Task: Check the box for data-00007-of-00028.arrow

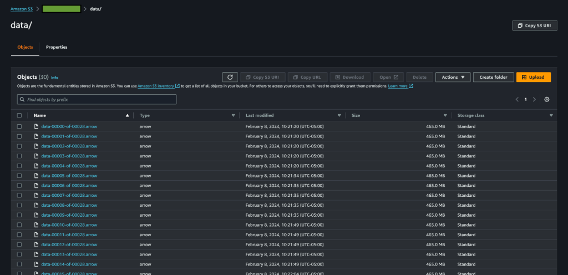Action: pyautogui.click(x=19, y=195)
